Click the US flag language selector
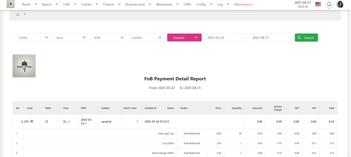 pyautogui.click(x=318, y=4)
